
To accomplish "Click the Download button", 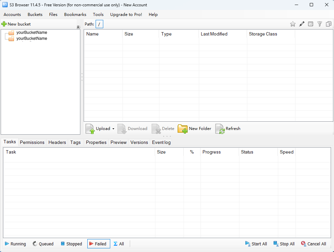I will click(132, 129).
